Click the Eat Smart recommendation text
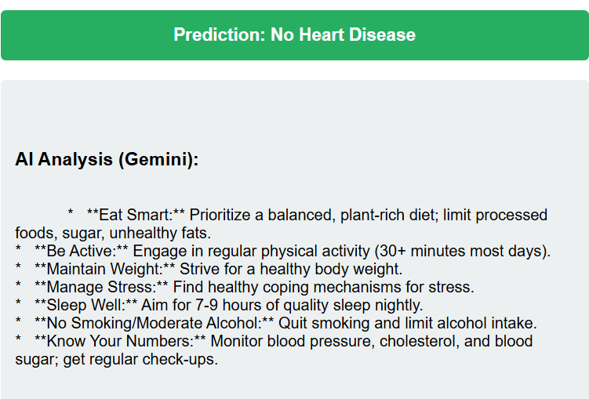The width and height of the screenshot is (589, 399). pyautogui.click(x=281, y=223)
